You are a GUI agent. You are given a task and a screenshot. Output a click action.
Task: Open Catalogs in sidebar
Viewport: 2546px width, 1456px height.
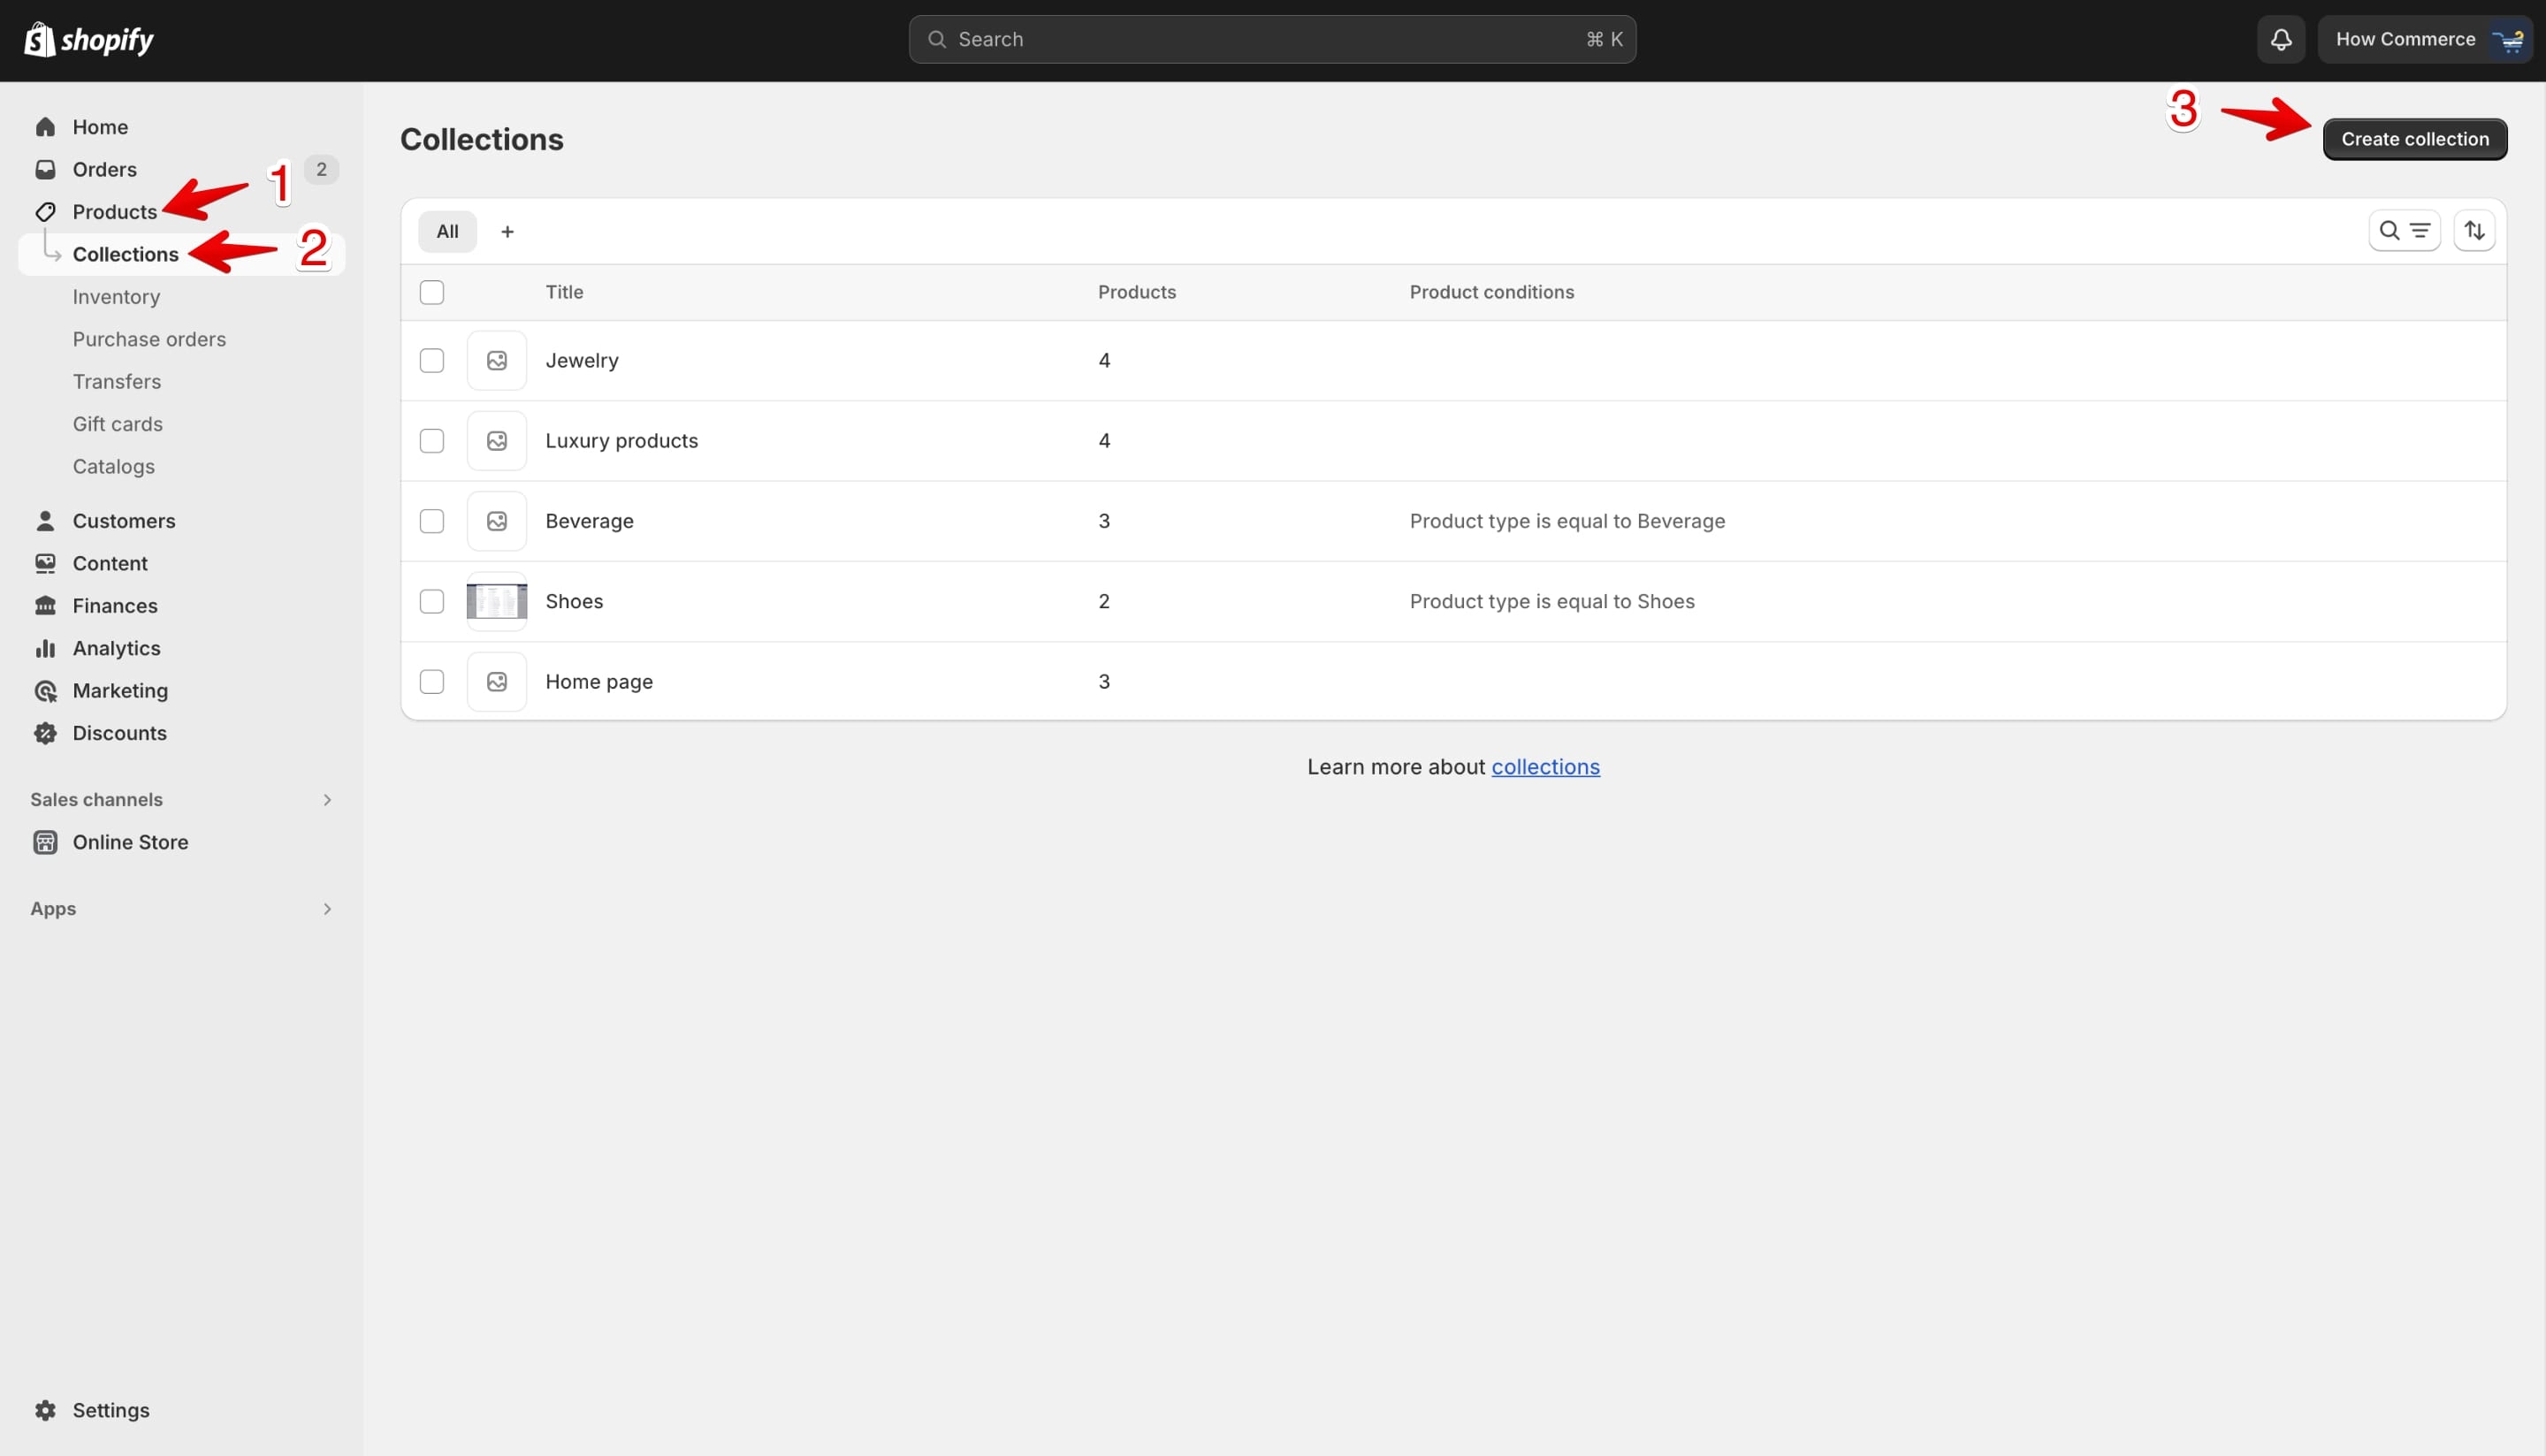click(113, 467)
